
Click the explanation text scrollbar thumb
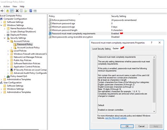[x=154, y=80]
